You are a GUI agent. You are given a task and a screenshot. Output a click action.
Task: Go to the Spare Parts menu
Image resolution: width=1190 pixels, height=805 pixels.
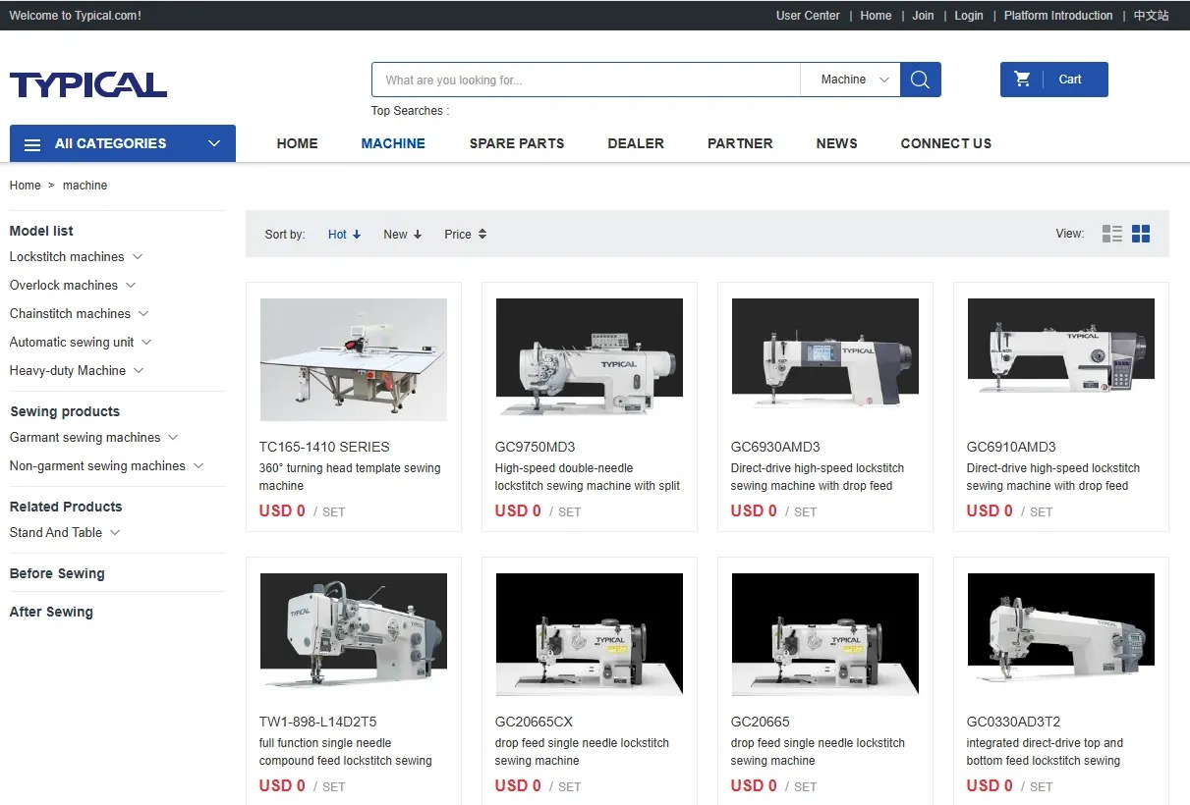[517, 143]
